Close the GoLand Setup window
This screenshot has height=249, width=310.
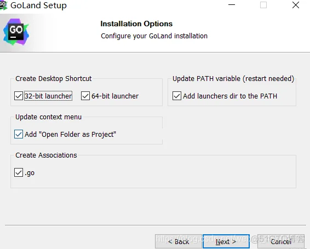(x=296, y=5)
